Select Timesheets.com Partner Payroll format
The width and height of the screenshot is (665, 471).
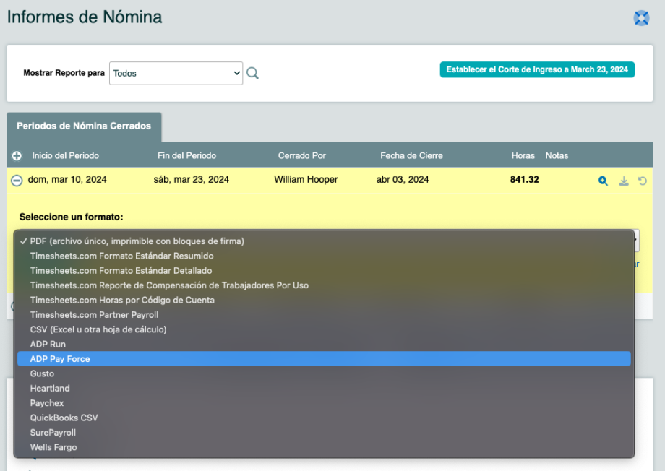[324, 315]
